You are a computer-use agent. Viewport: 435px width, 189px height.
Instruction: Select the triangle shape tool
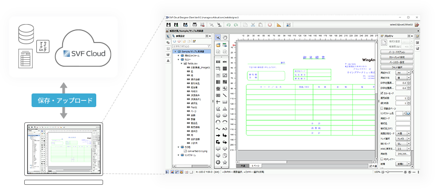pyautogui.click(x=225, y=109)
